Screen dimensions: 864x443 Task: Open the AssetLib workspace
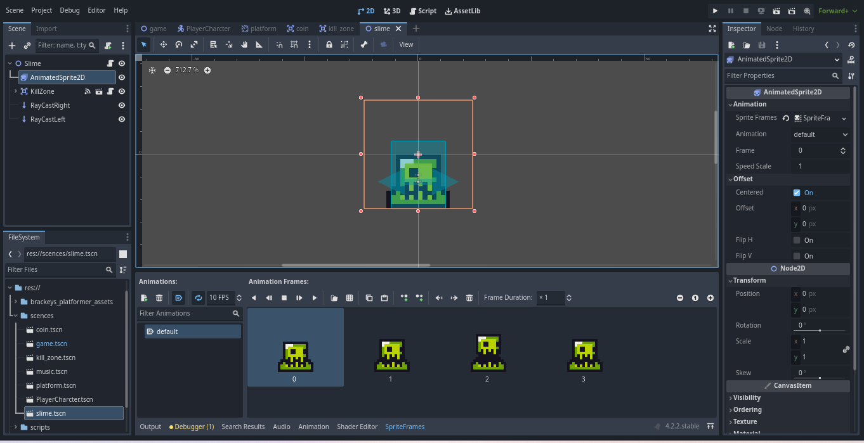462,11
